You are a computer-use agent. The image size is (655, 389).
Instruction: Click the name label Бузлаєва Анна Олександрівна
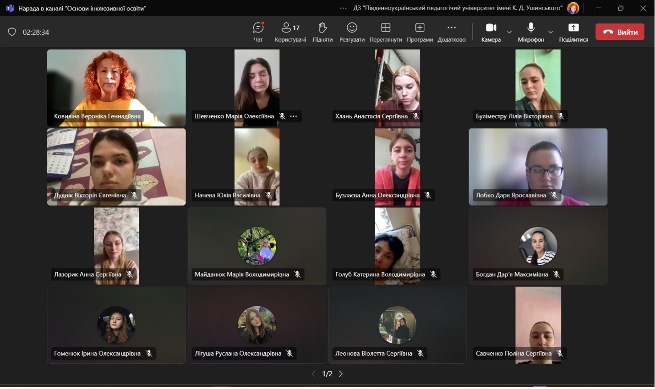(x=377, y=195)
